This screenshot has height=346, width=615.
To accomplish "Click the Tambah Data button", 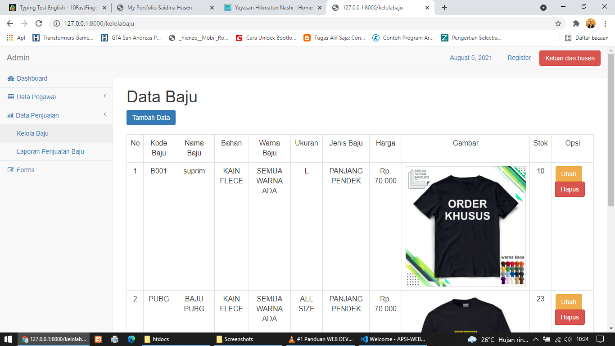I will 151,118.
